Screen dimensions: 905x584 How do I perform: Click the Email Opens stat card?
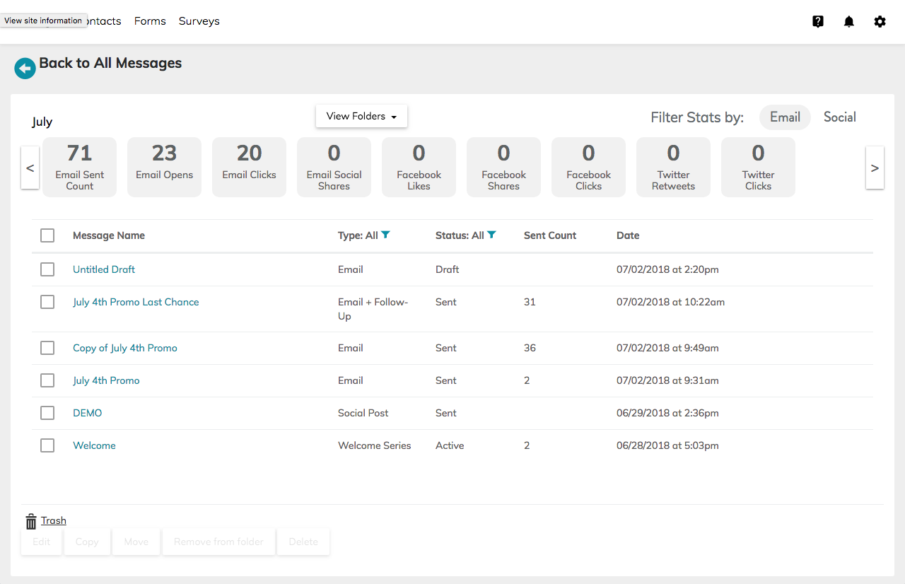pyautogui.click(x=164, y=167)
